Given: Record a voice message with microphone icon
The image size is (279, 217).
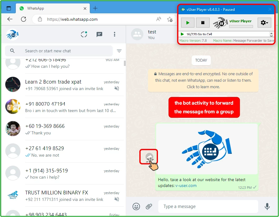Looking at the screenshot, I should (x=267, y=206).
